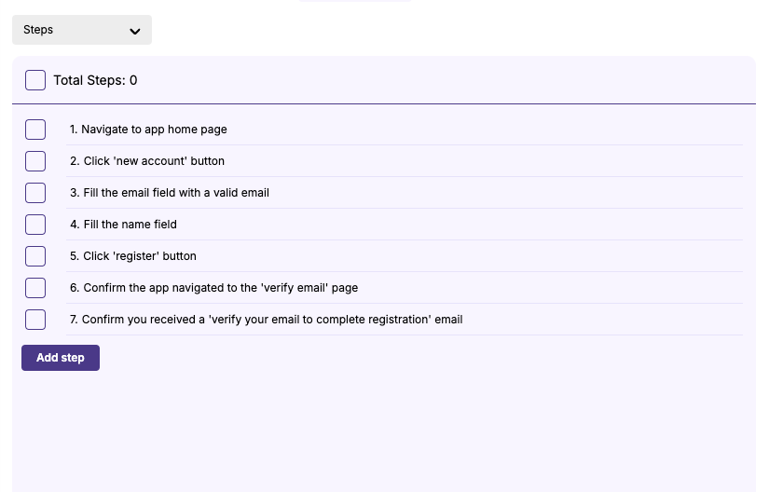Click step 6 text about 'verify email' page
The image size is (769, 492).
click(x=221, y=288)
